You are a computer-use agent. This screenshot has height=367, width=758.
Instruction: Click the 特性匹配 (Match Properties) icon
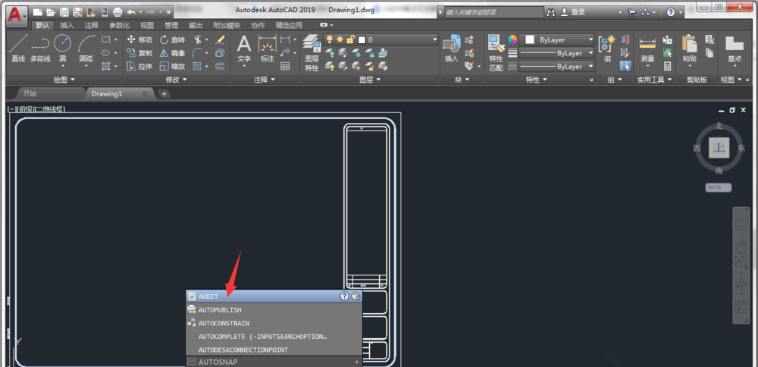click(496, 52)
